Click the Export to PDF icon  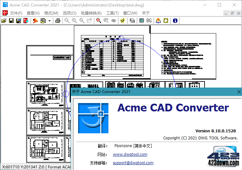pyautogui.click(x=35, y=21)
